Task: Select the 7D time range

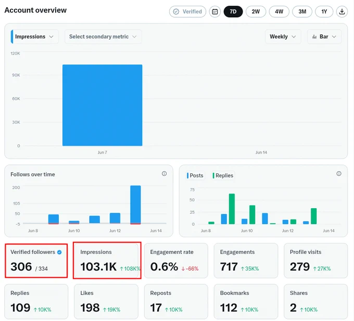Action: point(233,11)
